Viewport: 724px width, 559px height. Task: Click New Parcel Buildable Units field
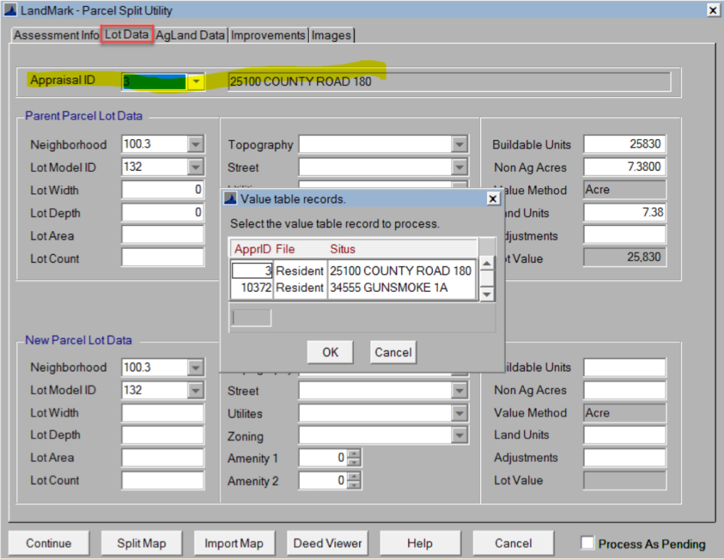[x=624, y=368]
